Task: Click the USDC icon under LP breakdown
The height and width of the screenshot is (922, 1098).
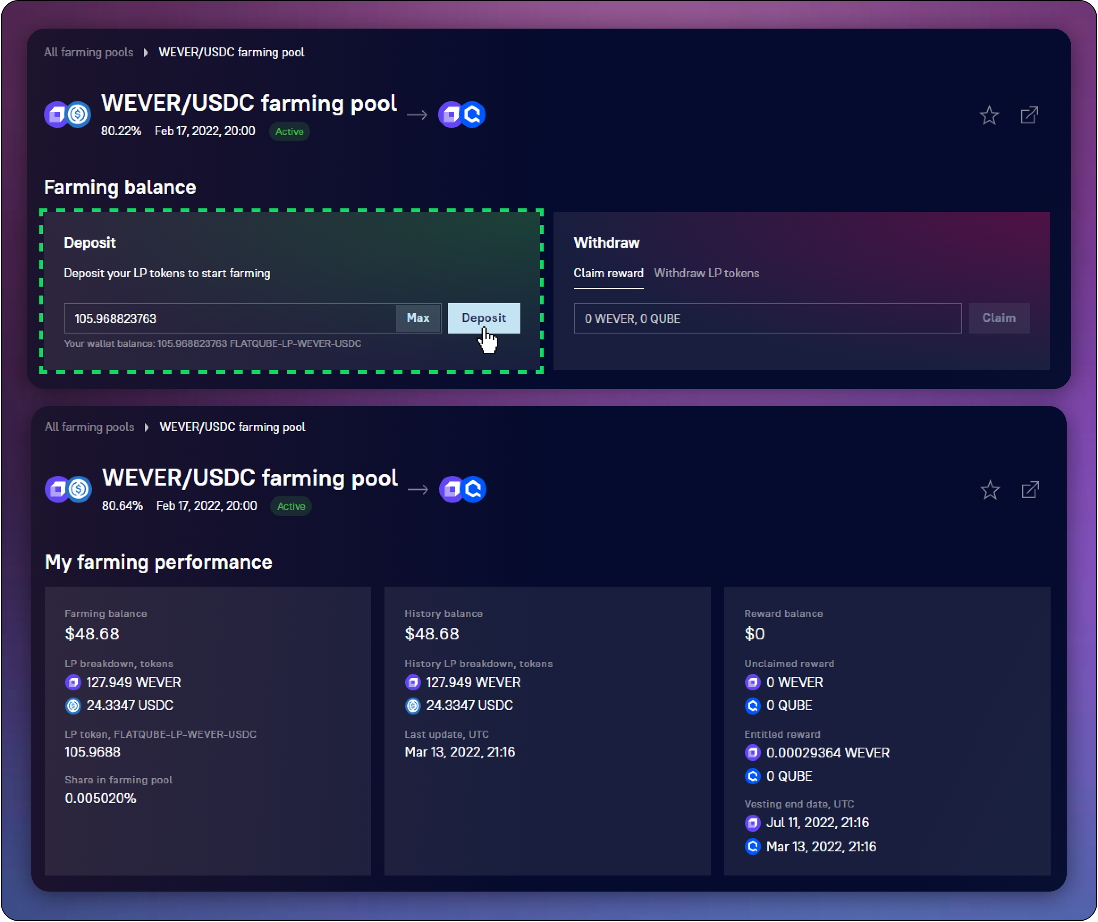Action: 73,706
